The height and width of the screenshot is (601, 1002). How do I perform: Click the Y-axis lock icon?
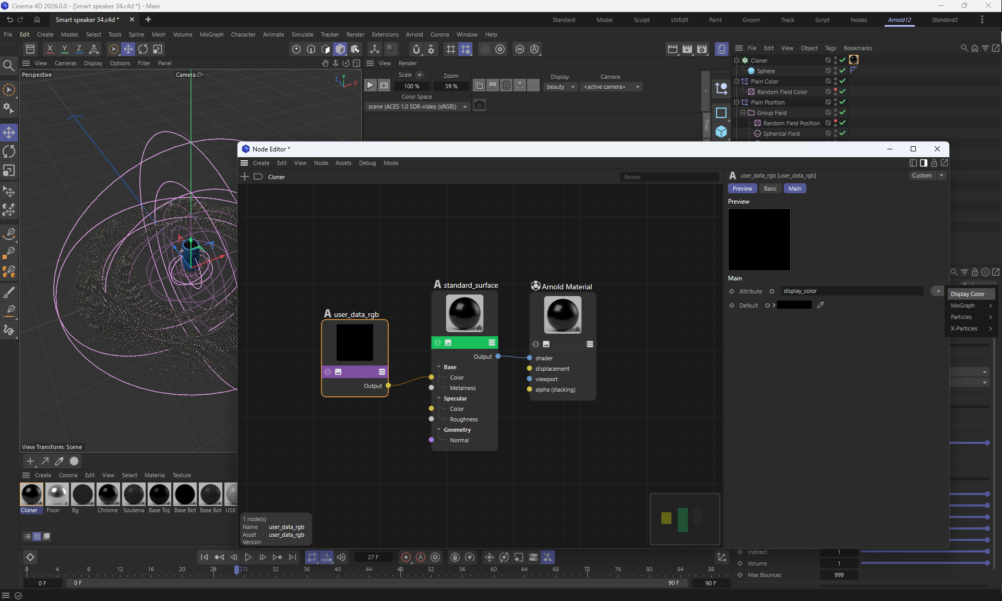coord(64,49)
